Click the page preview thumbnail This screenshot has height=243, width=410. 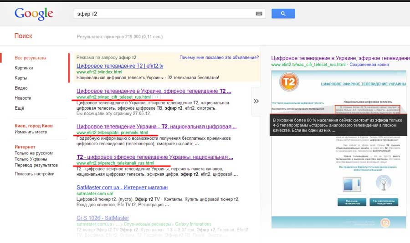(x=339, y=149)
